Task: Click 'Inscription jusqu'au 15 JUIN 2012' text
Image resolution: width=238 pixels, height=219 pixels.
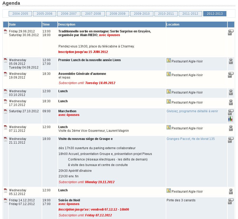Action: coord(83,52)
